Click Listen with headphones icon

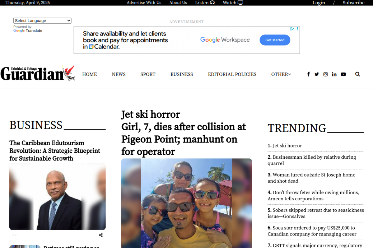coord(205,3)
